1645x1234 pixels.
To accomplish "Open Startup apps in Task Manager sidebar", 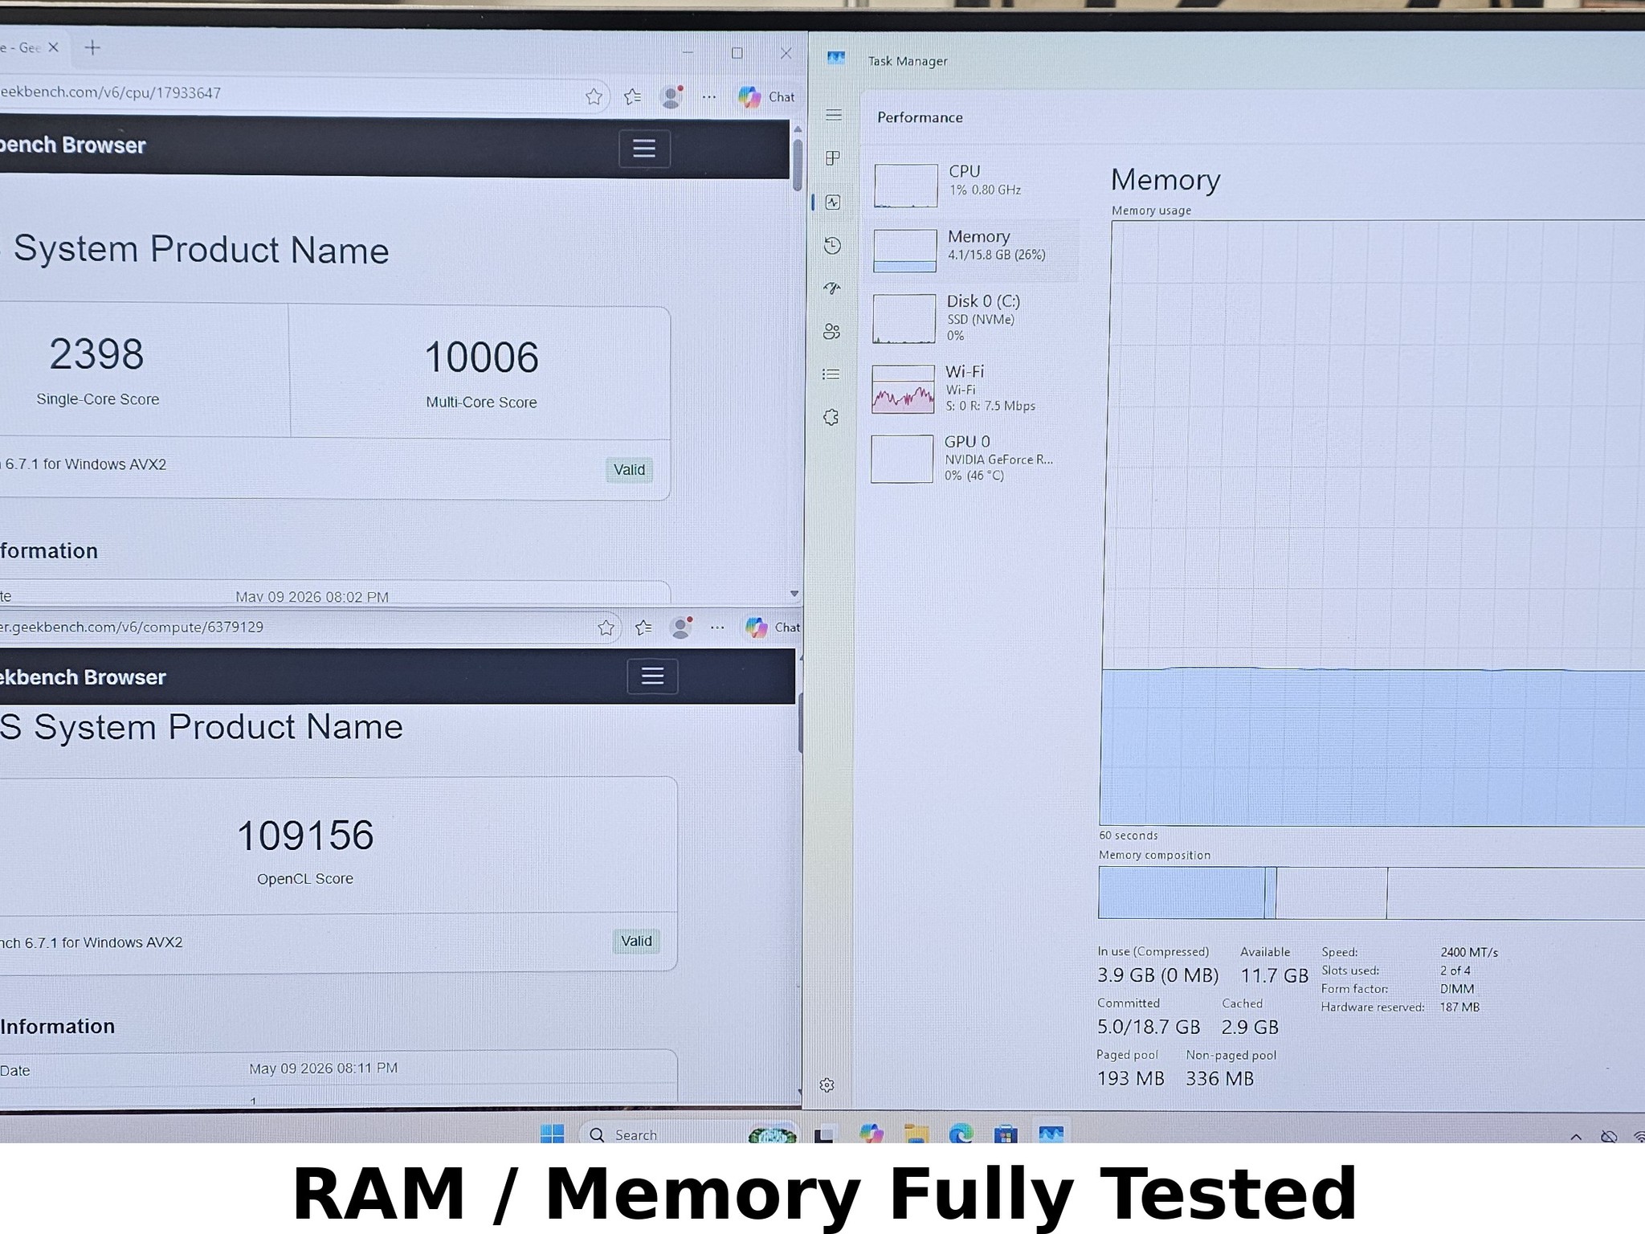I will coord(832,288).
